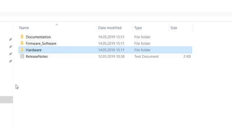Sort by the Type column header
The image size is (232, 130).
tap(138, 28)
